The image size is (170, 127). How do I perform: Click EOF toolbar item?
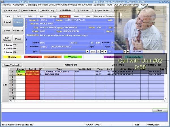pos(19,16)
